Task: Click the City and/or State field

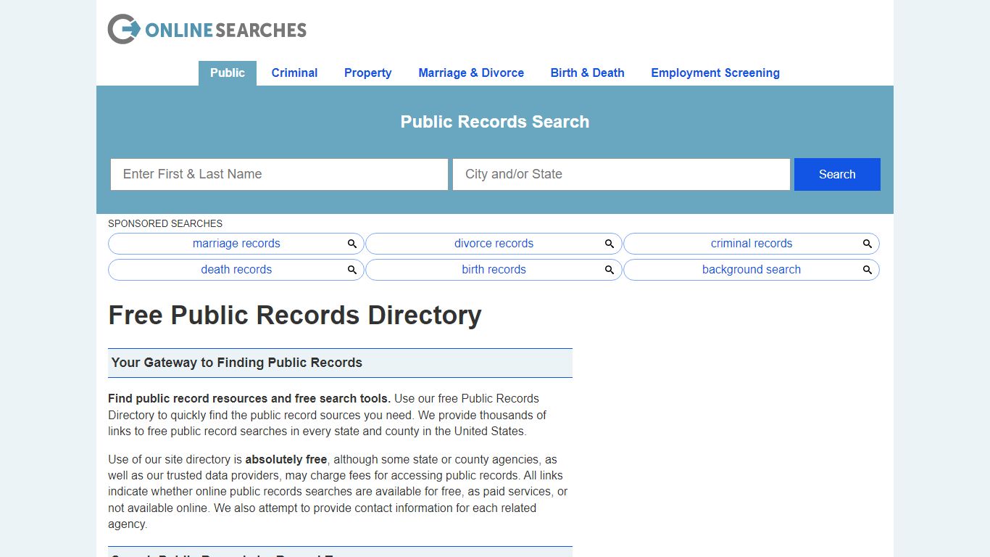Action: coord(621,174)
